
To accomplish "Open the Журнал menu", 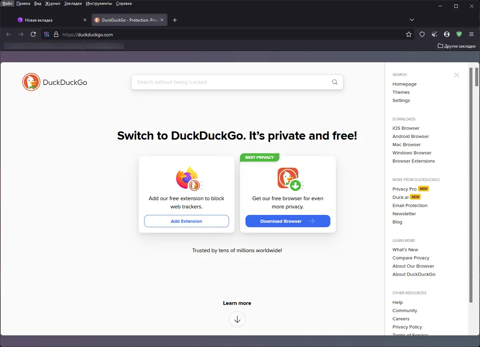I will click(53, 3).
